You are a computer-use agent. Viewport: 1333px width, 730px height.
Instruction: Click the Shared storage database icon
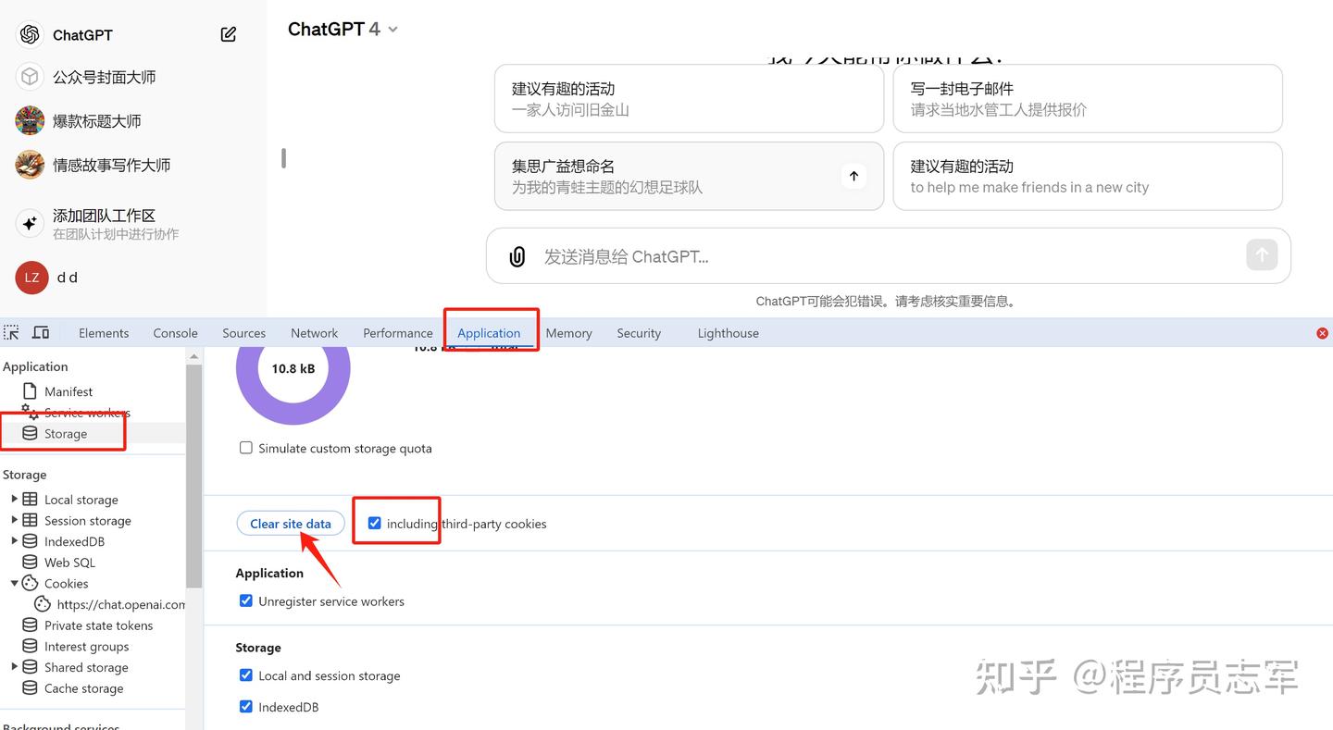(30, 667)
